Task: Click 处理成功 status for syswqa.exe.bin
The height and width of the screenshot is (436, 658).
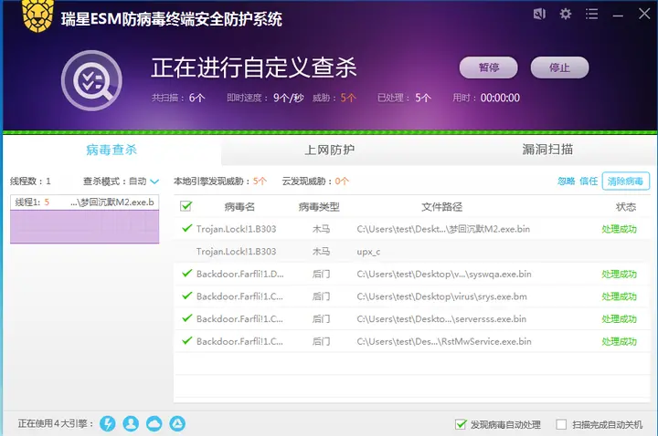Action: click(x=619, y=274)
